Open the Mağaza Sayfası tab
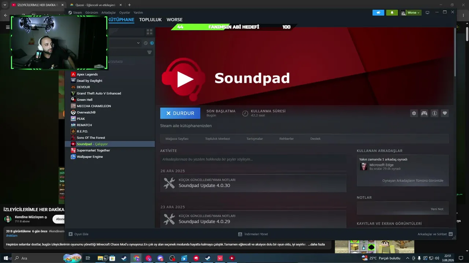This screenshot has height=263, width=469. tap(177, 139)
